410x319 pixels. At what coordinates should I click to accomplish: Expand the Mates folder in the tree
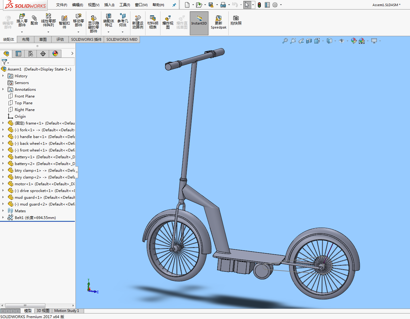tap(3, 211)
